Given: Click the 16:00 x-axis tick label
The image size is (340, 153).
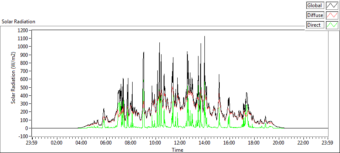Looking at the screenshot, I should tap(229, 143).
